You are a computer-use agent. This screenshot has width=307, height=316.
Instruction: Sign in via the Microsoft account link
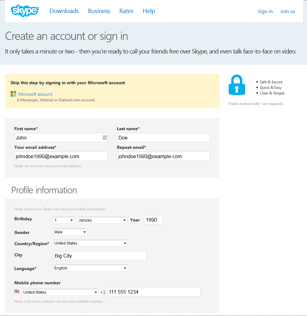click(x=35, y=94)
